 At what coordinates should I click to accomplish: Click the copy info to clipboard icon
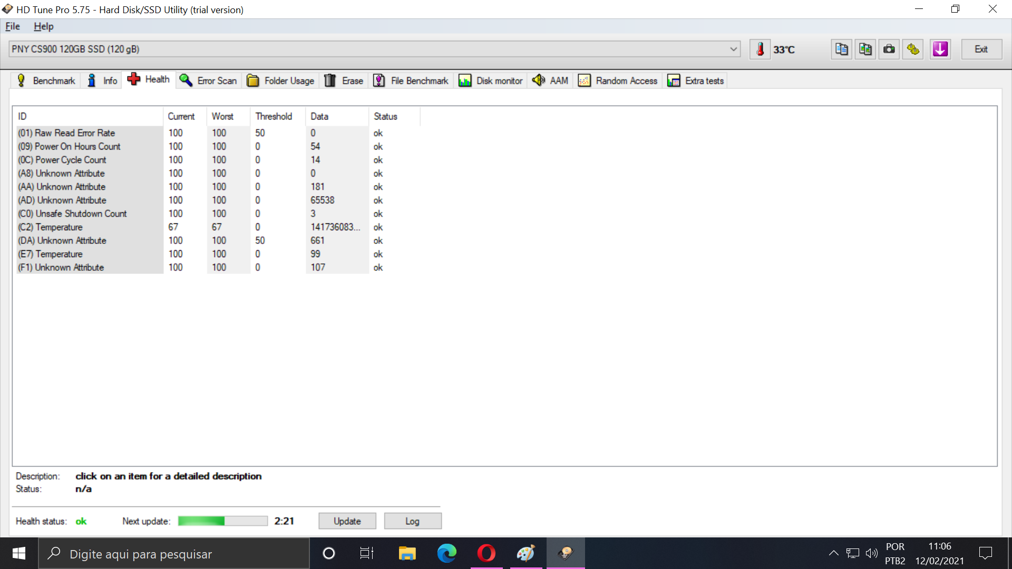(x=842, y=49)
